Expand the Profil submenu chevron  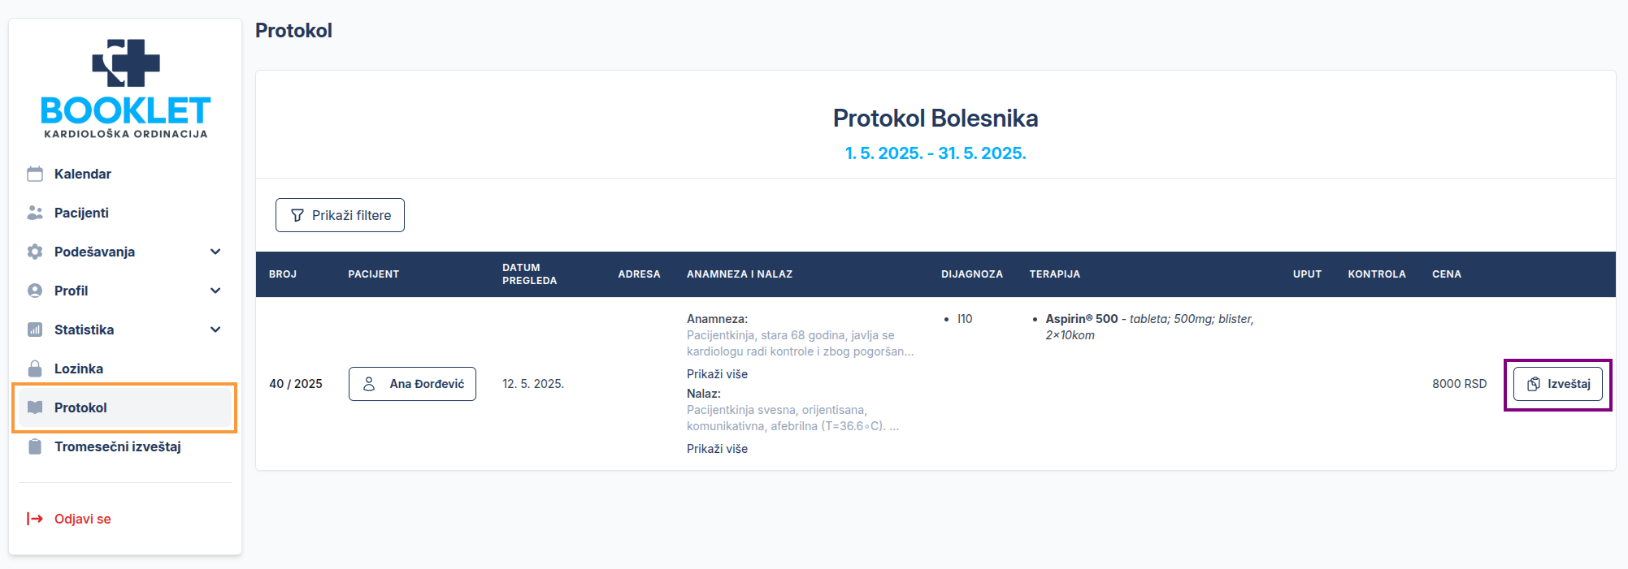(x=215, y=290)
